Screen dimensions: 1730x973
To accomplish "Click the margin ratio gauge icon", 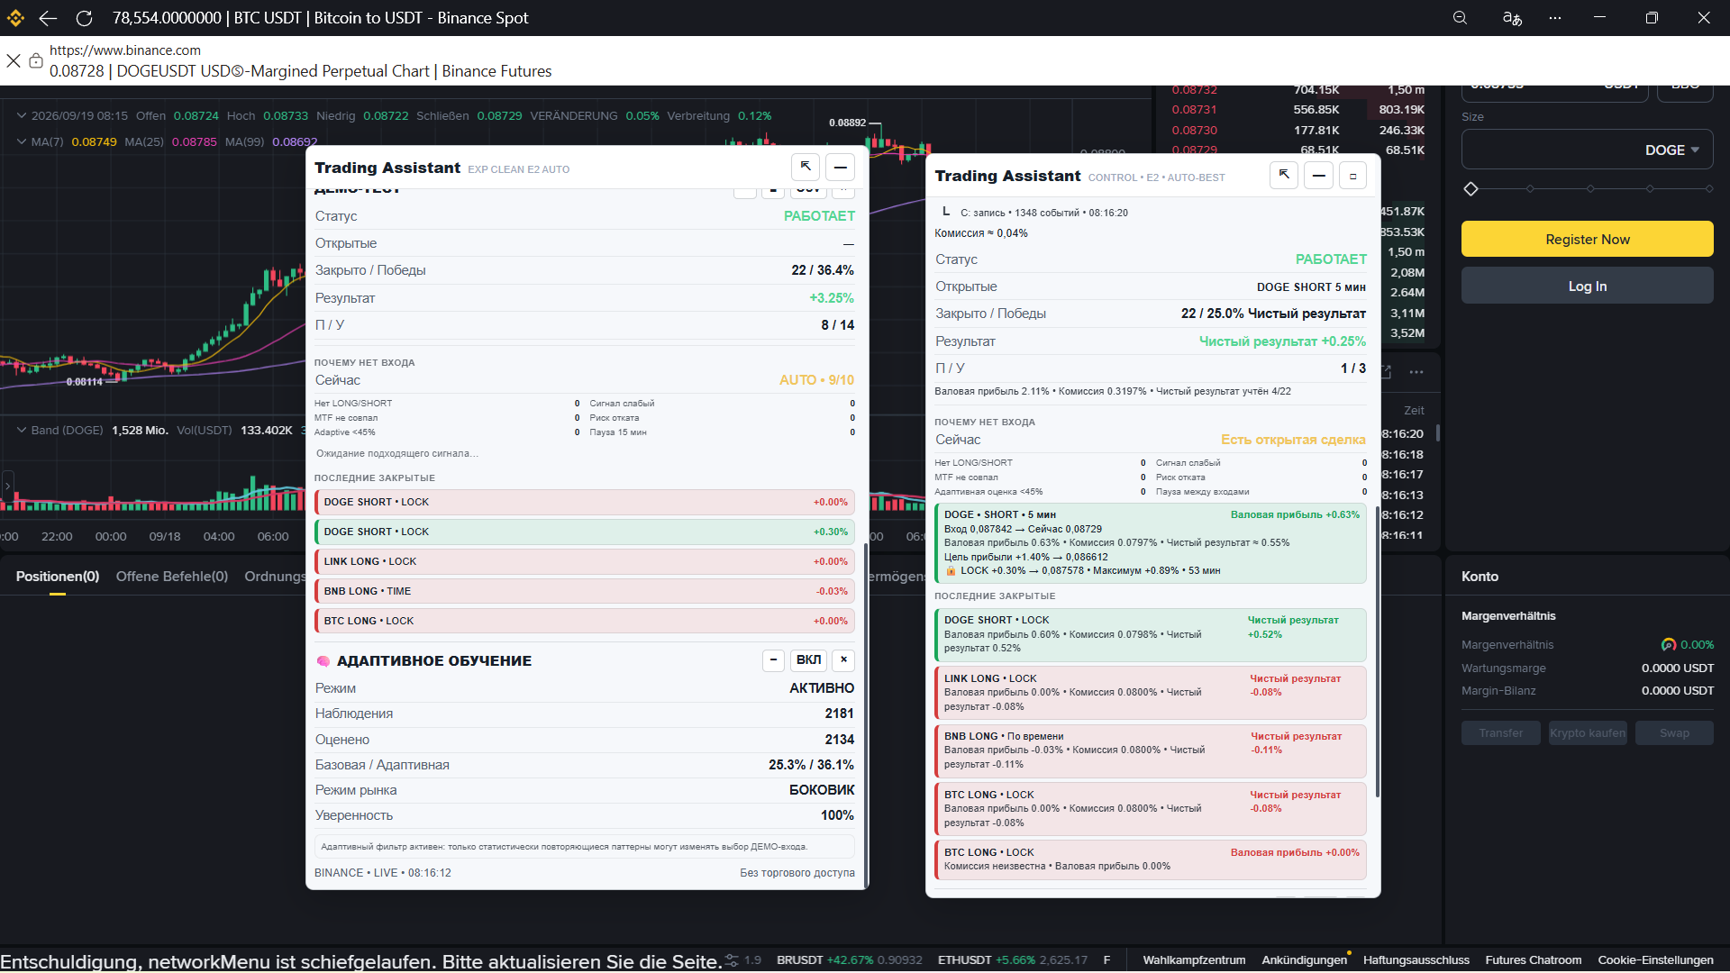I will [x=1669, y=645].
